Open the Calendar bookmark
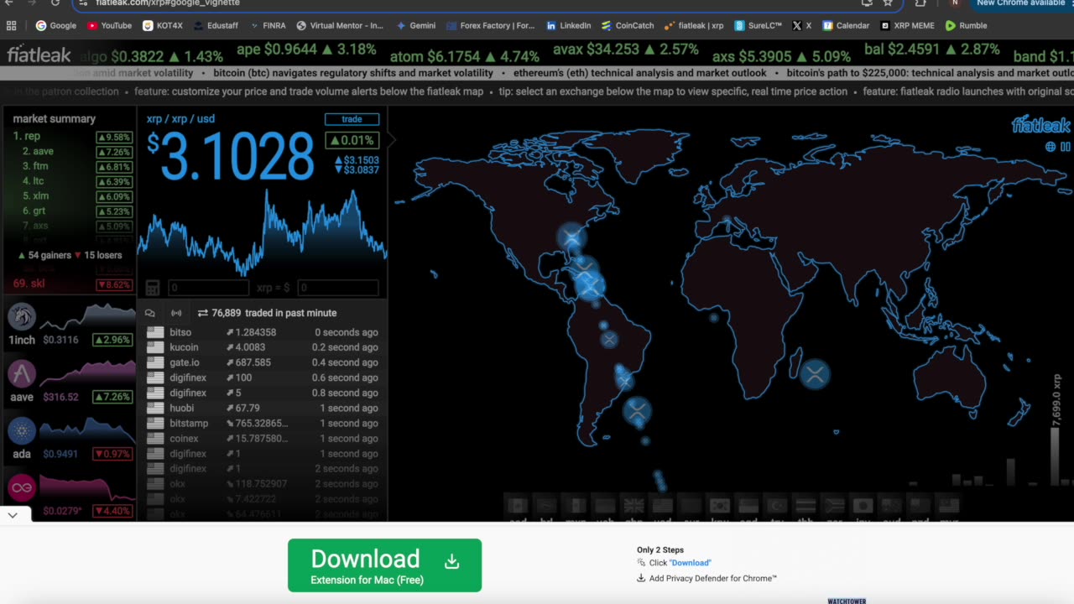1074x604 pixels. click(x=846, y=26)
